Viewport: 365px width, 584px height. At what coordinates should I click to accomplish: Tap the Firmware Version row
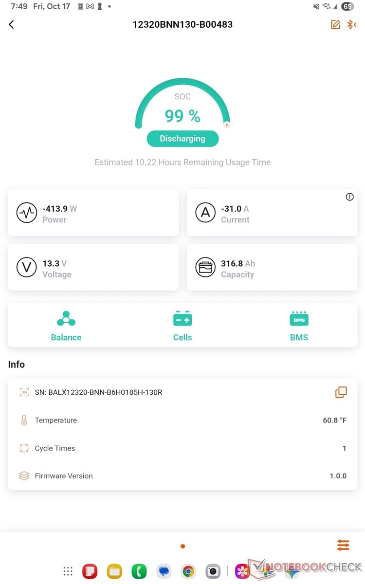point(182,476)
